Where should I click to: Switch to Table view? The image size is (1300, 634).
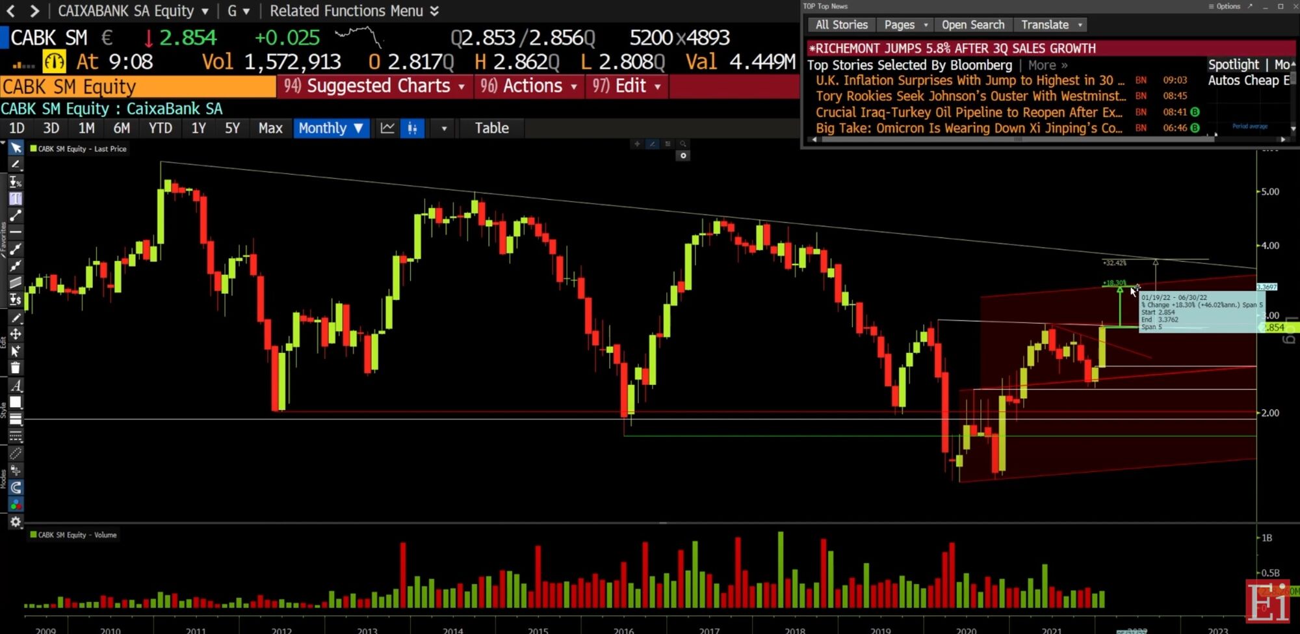tap(491, 128)
